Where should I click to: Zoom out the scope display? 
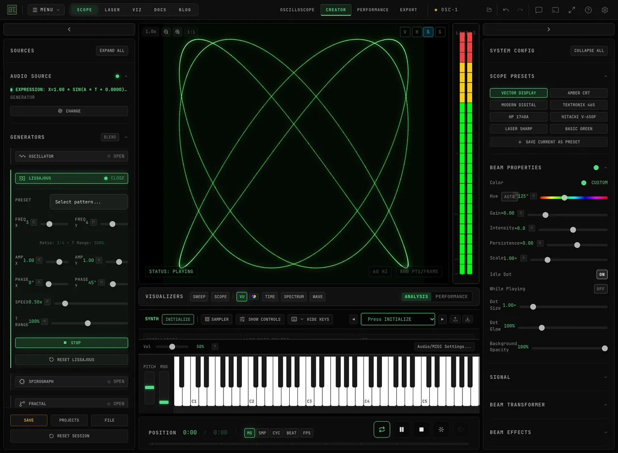[166, 32]
